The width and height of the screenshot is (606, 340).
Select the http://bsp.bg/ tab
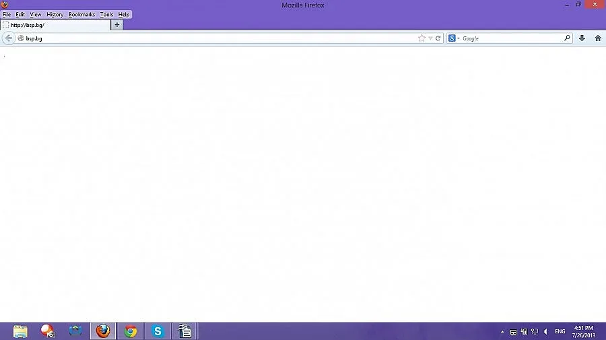(54, 25)
